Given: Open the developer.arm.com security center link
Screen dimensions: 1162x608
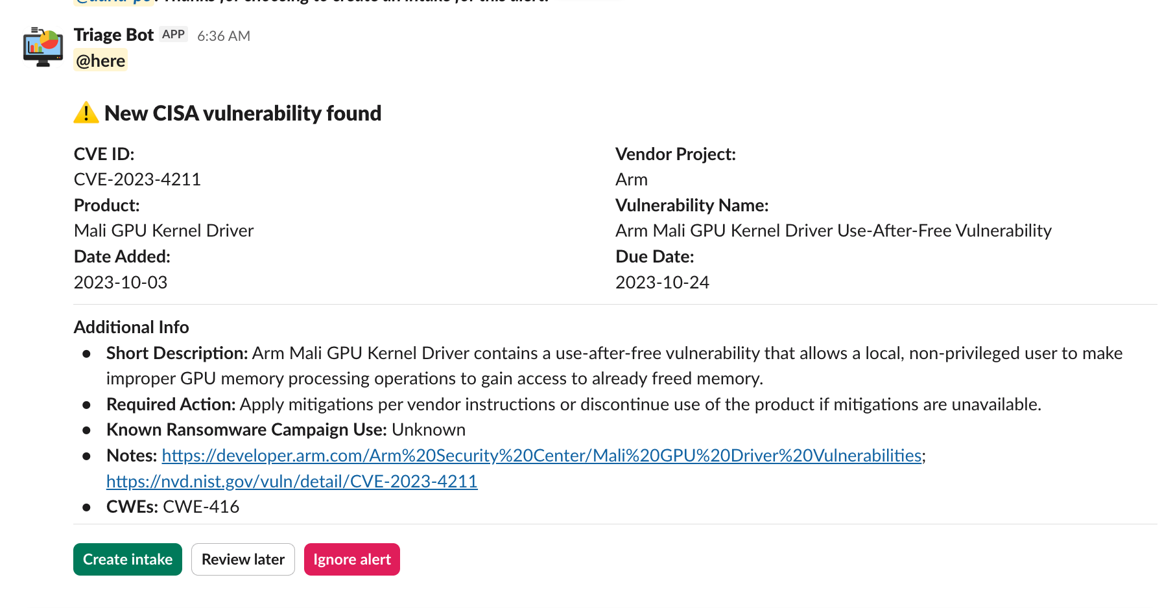Looking at the screenshot, I should (x=541, y=456).
